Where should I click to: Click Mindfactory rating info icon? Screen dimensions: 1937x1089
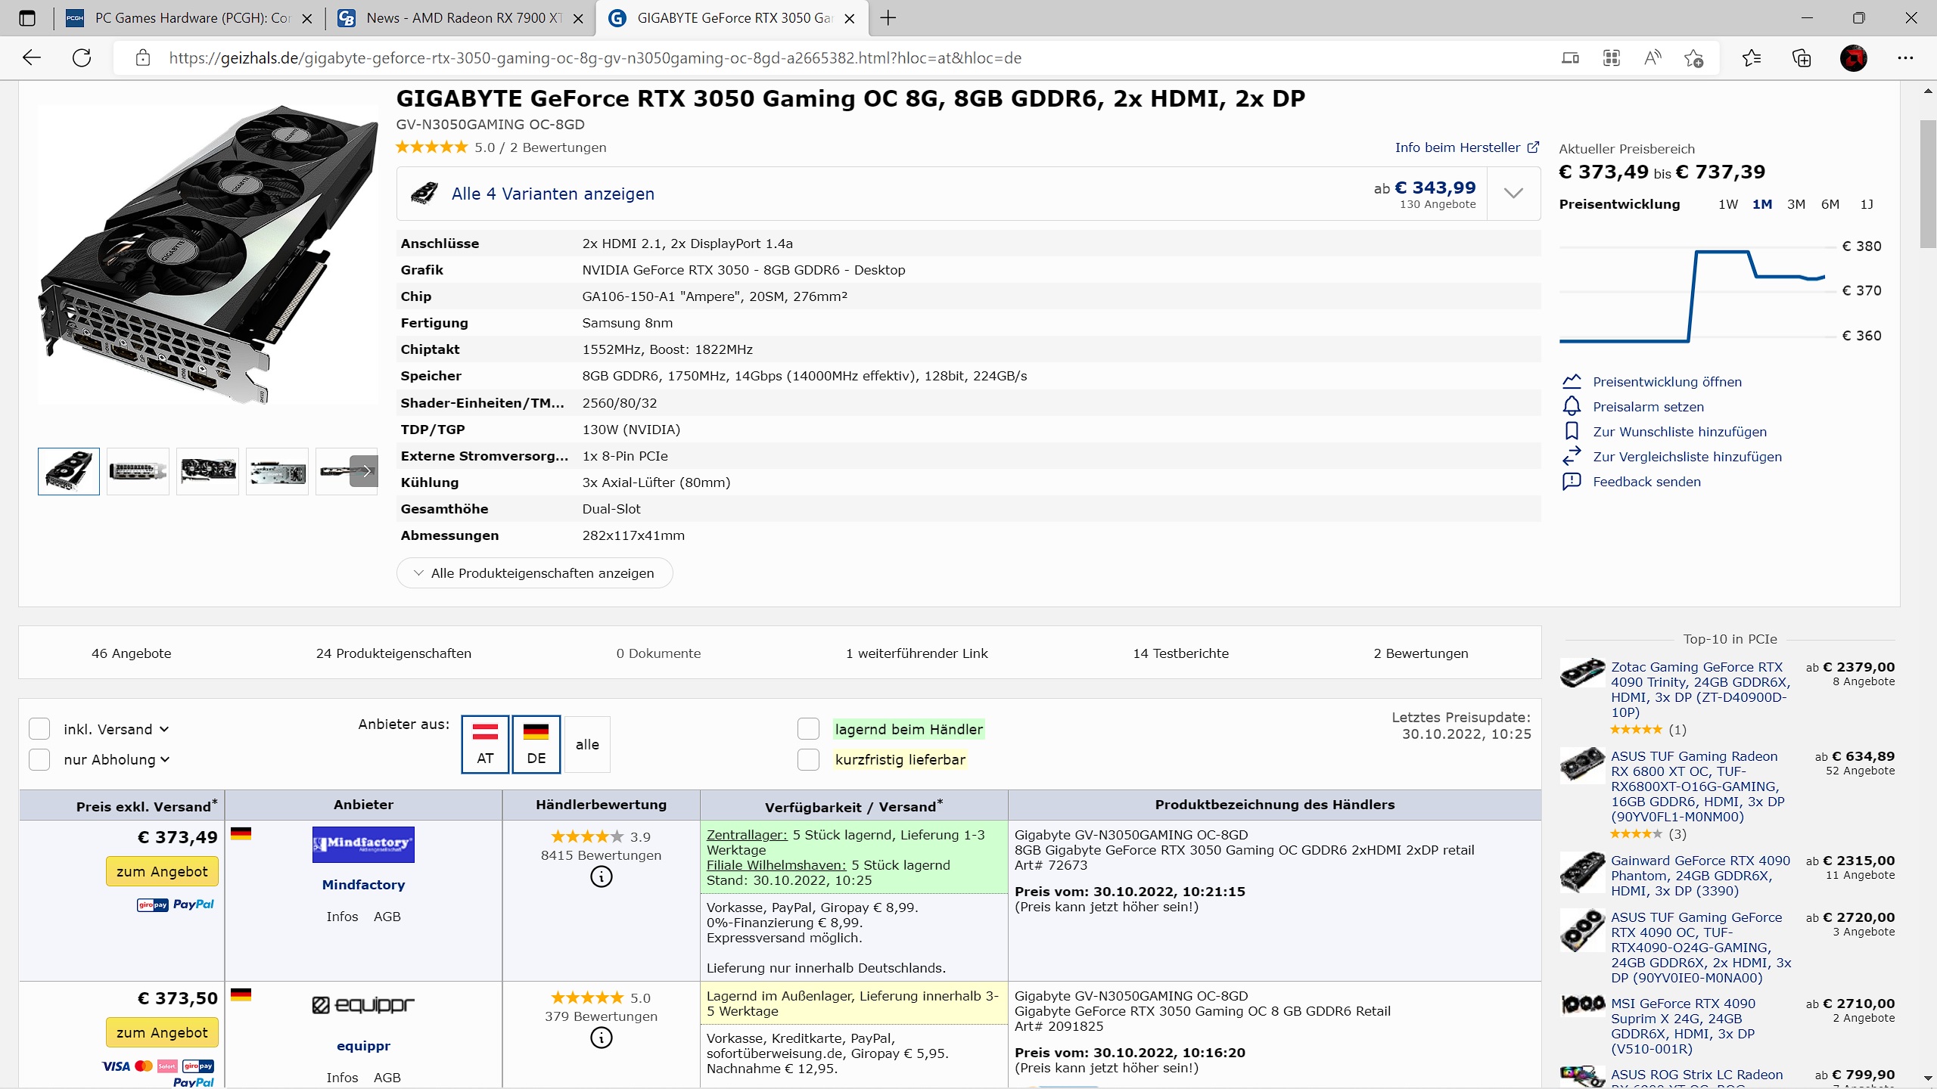(601, 877)
